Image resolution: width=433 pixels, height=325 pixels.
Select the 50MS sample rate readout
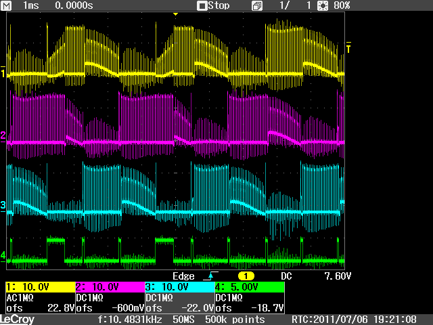(183, 320)
